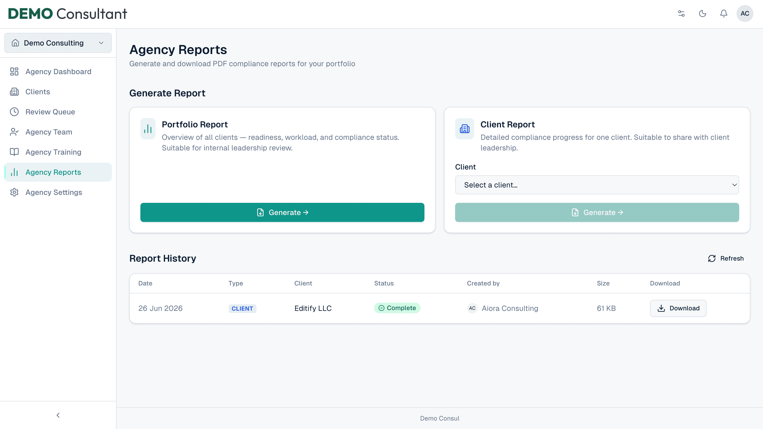Image resolution: width=763 pixels, height=429 pixels.
Task: Go to Agency Dashboard
Action: pos(58,72)
